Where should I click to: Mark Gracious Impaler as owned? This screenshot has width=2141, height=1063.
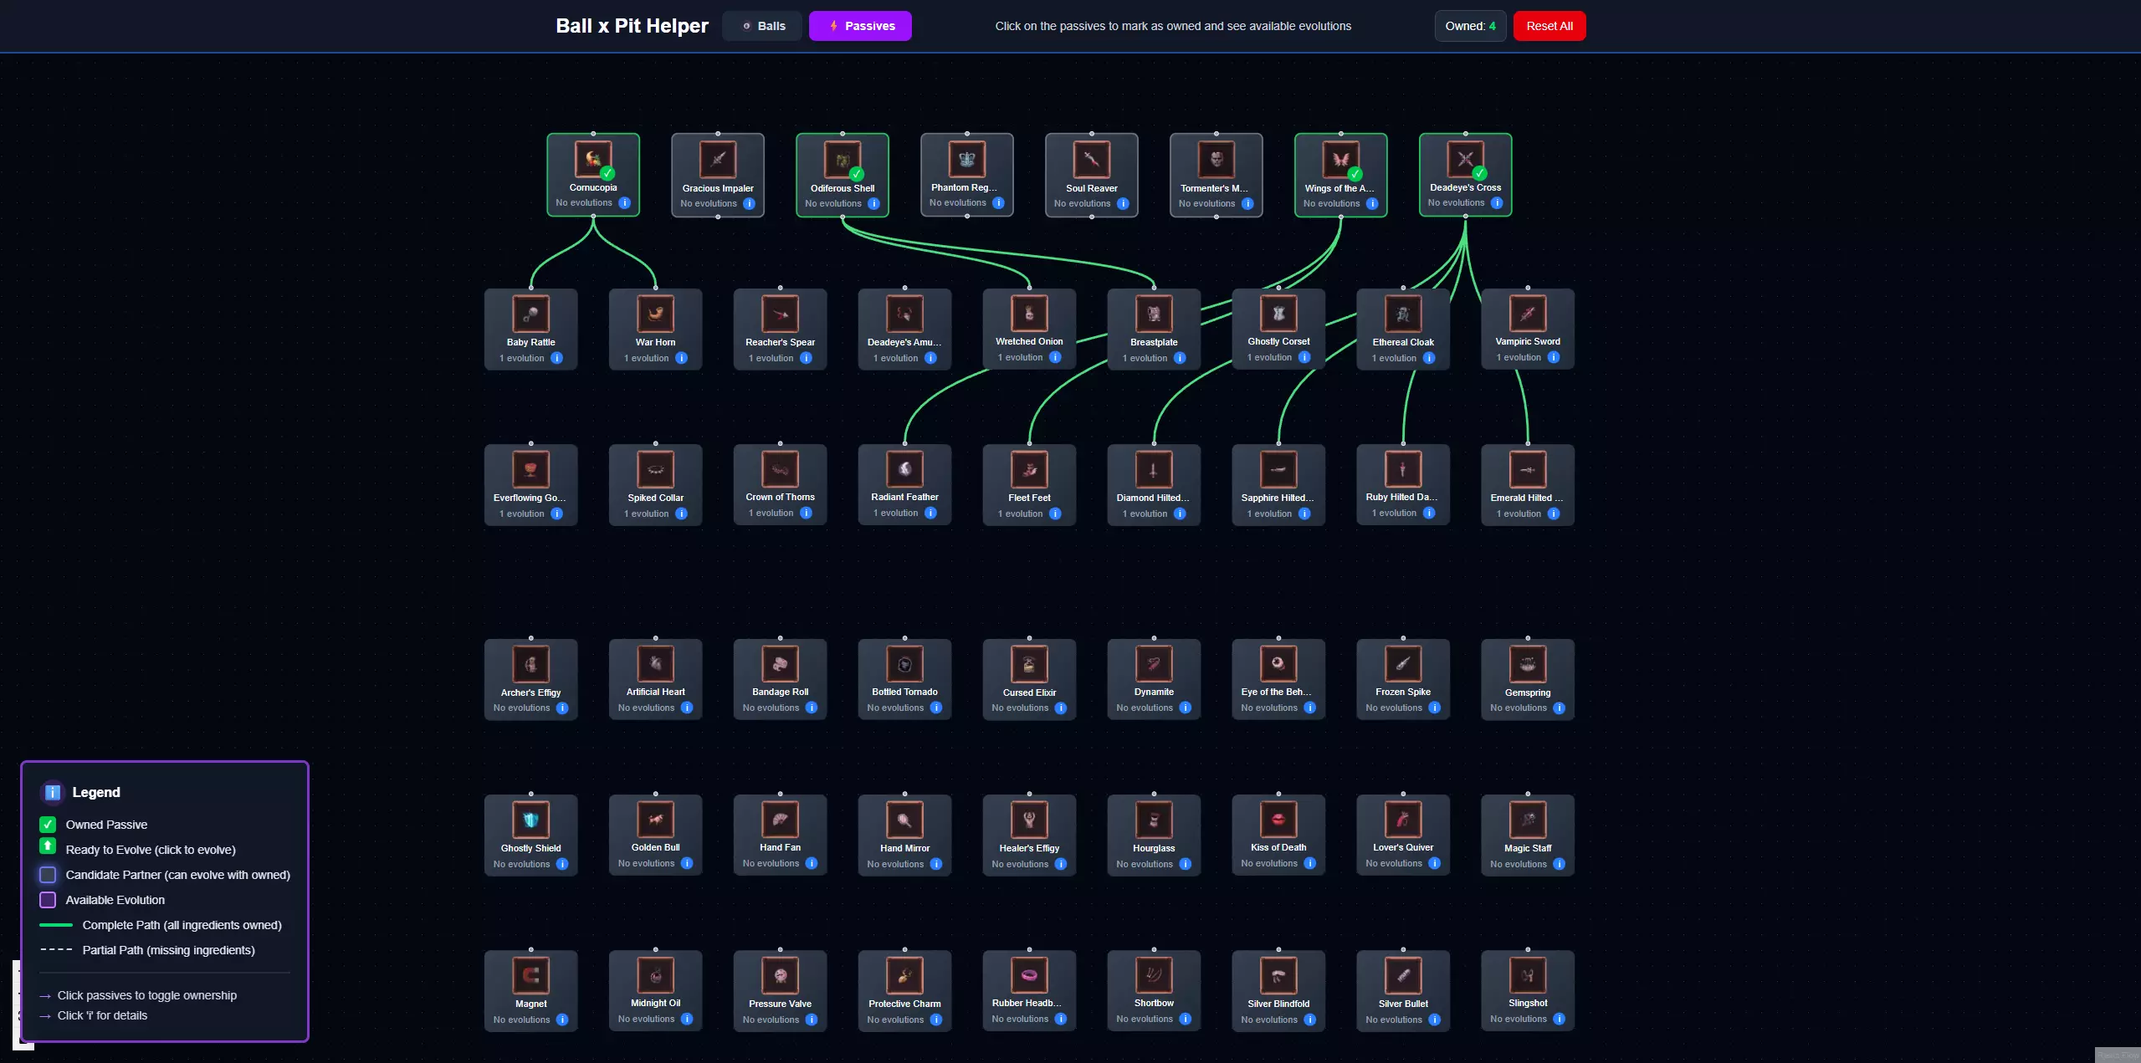[717, 175]
